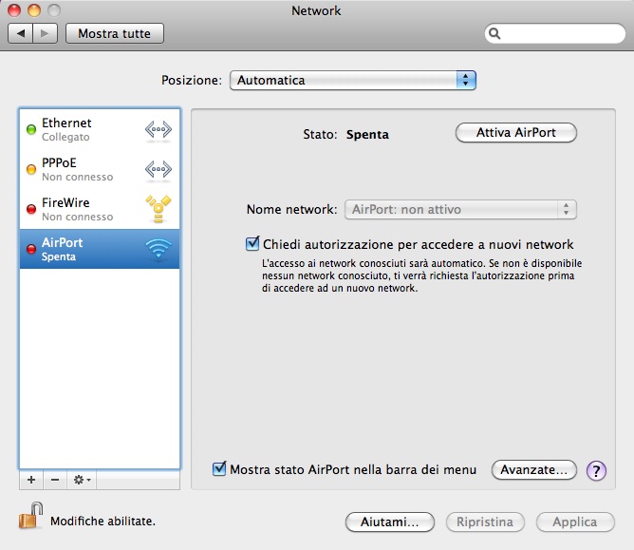The width and height of the screenshot is (634, 550).
Task: Toggle Chiedi autorizzazione per accedere checkbox
Action: point(252,243)
